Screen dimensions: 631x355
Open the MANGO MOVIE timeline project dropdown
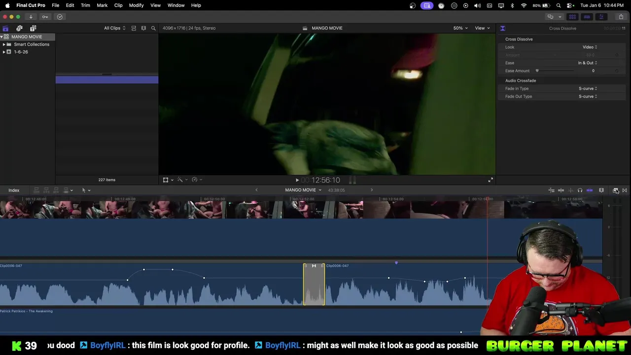303,190
